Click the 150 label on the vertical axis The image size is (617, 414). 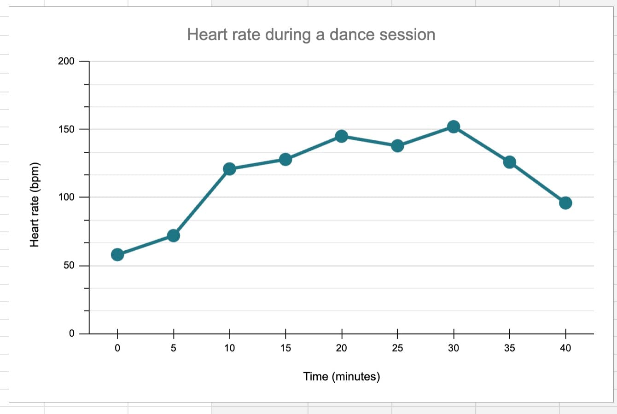[66, 129]
